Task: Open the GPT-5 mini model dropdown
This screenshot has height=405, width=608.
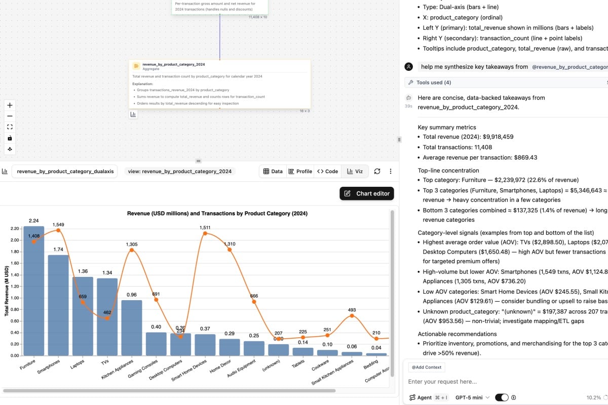Action: click(471, 397)
